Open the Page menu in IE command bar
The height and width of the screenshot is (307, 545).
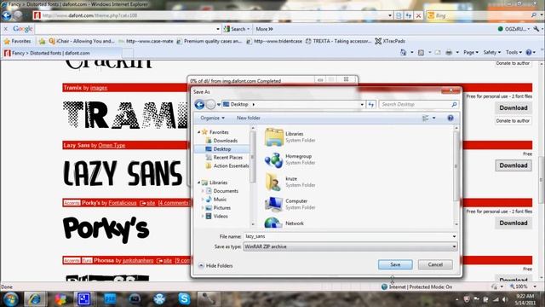(471, 53)
